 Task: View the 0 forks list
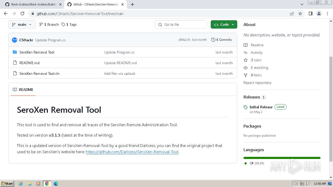pyautogui.click(x=256, y=75)
